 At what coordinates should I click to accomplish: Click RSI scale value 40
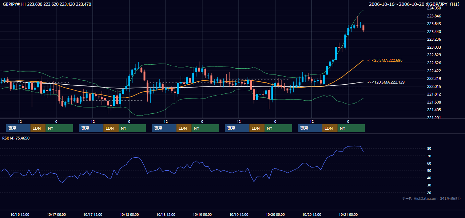[x=429, y=178]
